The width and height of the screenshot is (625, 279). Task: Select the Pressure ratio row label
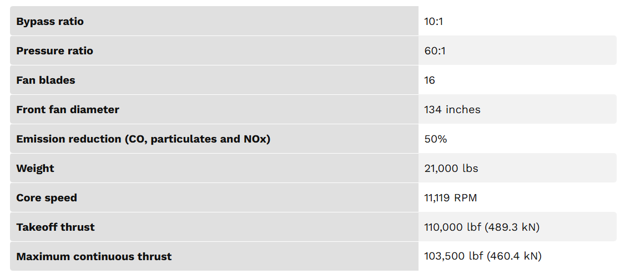coord(54,51)
